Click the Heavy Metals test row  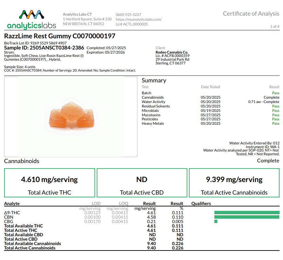coord(153,123)
